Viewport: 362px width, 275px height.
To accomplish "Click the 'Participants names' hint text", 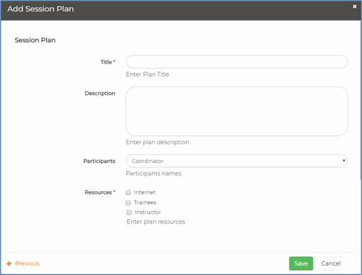I will [153, 173].
